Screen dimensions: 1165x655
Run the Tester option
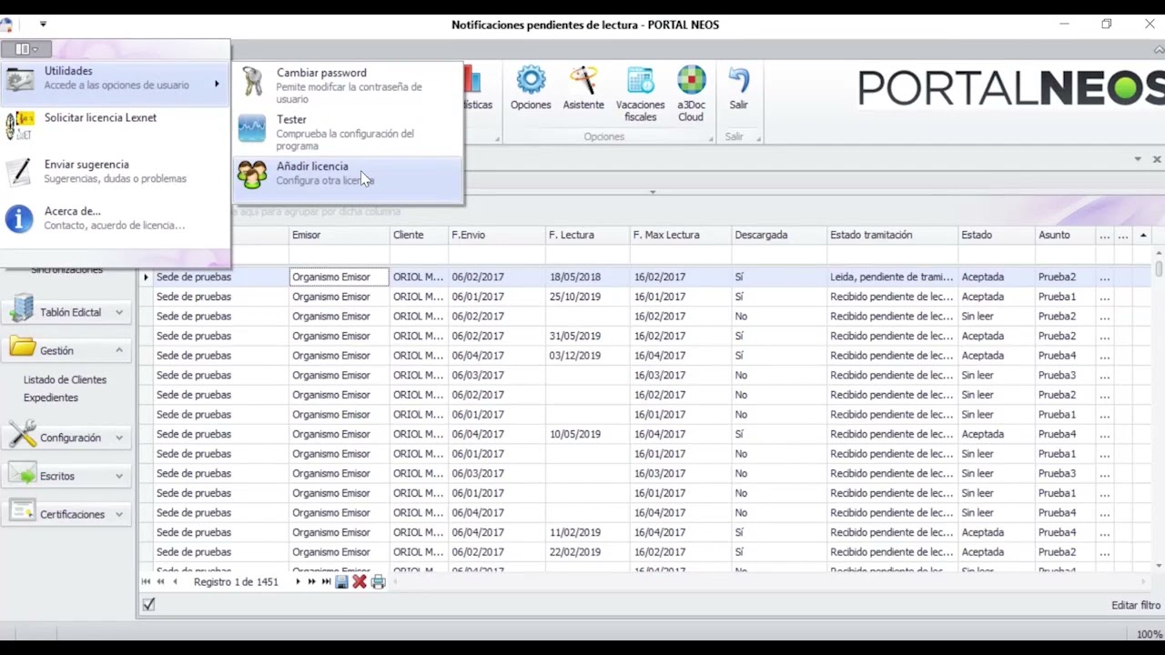coord(348,133)
